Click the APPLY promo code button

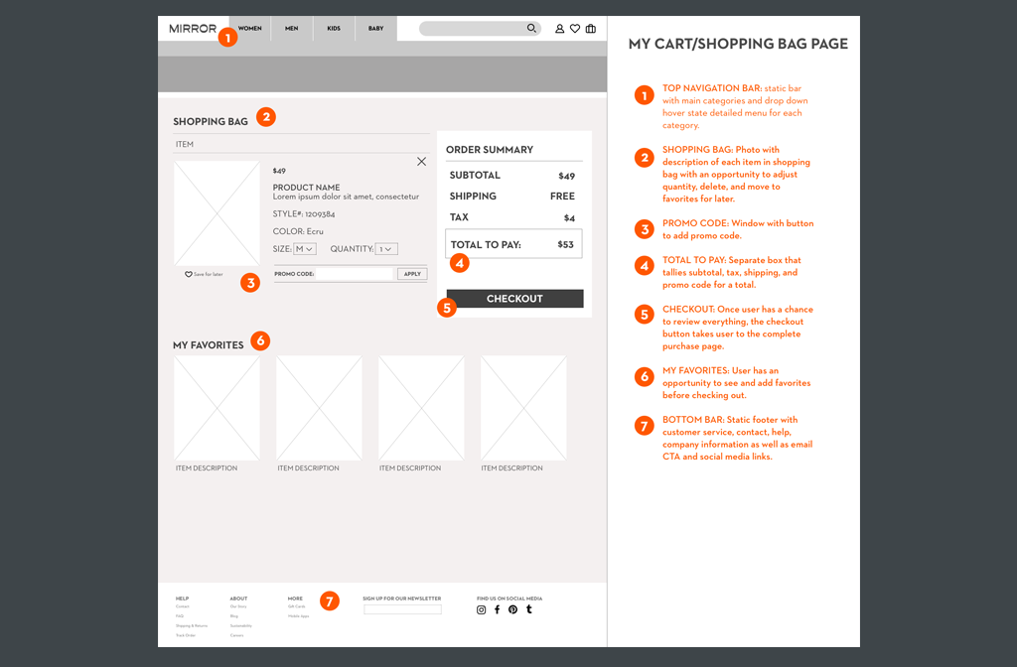(x=412, y=274)
